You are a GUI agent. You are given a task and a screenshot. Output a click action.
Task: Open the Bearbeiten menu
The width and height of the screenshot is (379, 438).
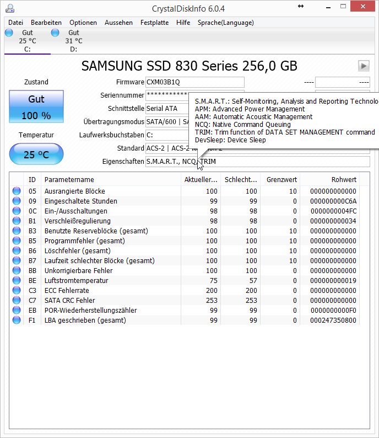[46, 23]
